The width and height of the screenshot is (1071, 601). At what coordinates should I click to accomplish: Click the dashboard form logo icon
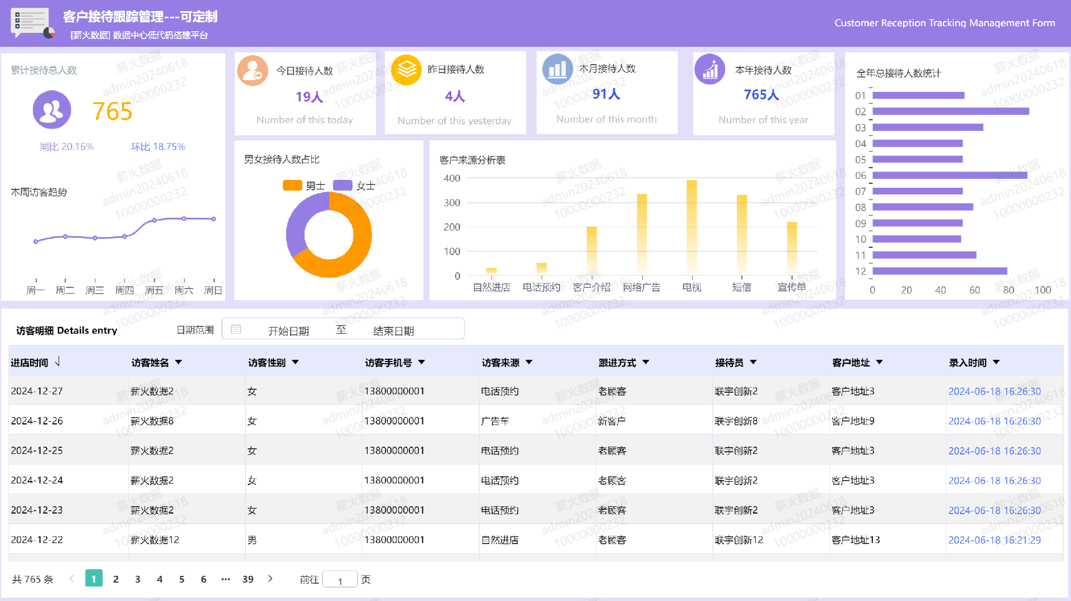tap(32, 23)
